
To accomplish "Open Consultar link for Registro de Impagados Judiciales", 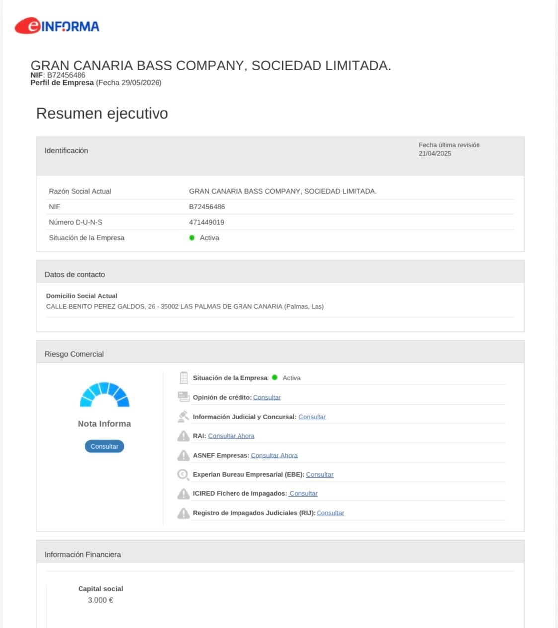I will click(330, 513).
